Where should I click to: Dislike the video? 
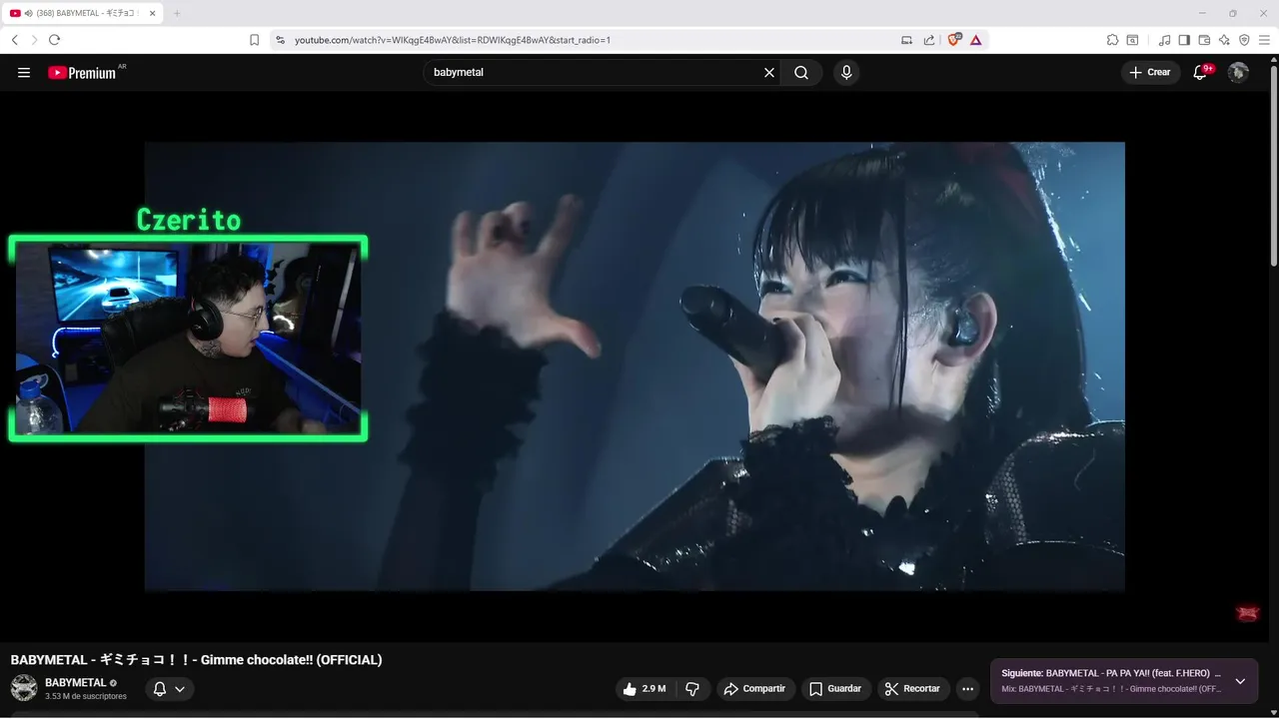(x=692, y=689)
